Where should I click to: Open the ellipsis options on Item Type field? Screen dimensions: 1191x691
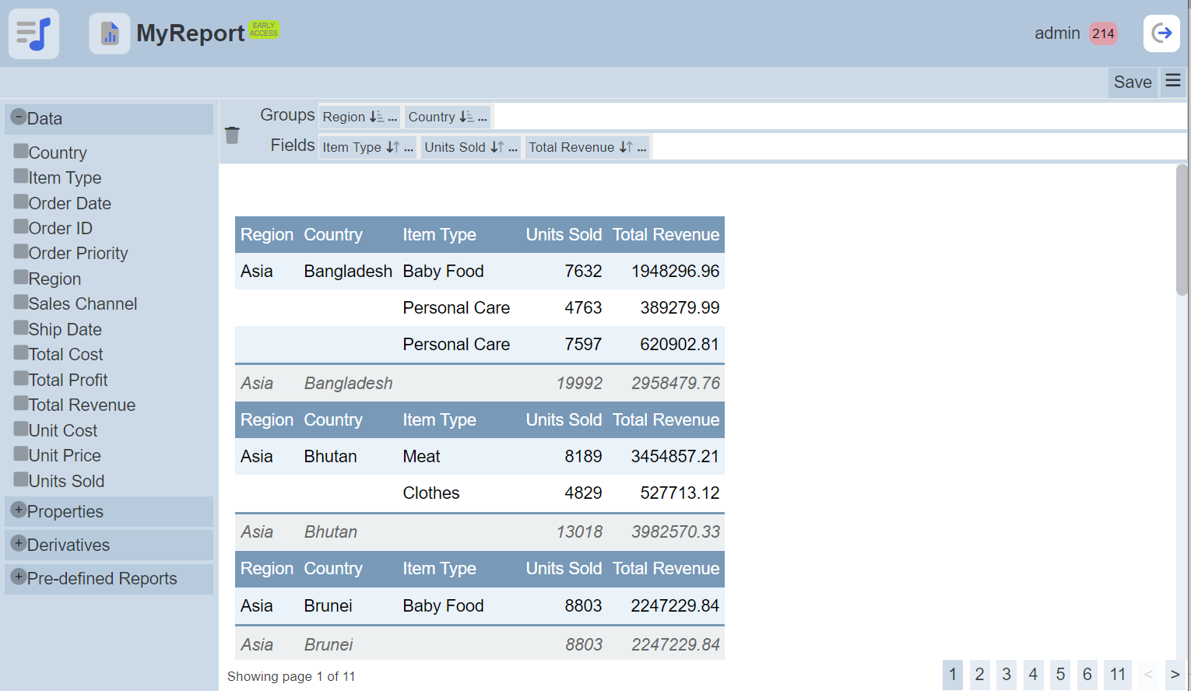[409, 148]
